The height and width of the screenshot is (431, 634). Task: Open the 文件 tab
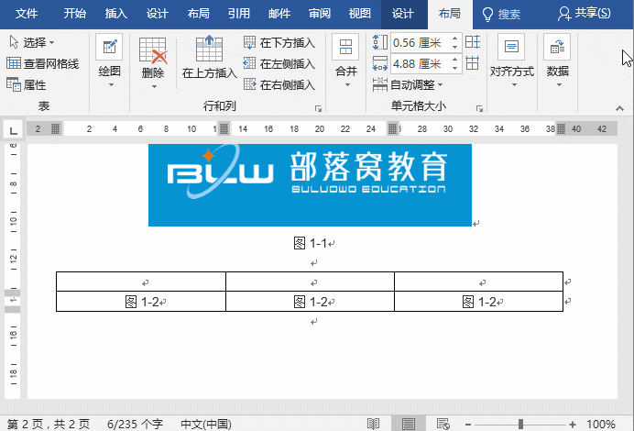pyautogui.click(x=27, y=14)
